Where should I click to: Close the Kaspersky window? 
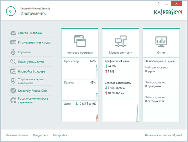point(176,4)
